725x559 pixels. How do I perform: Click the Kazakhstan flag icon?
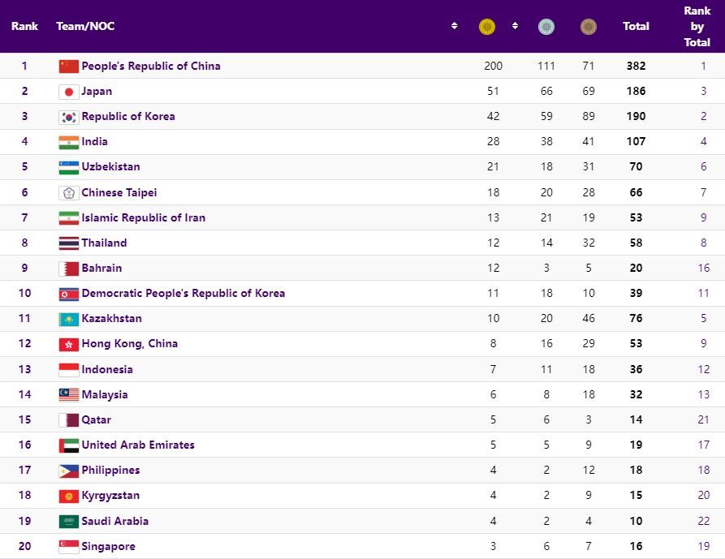coord(68,319)
